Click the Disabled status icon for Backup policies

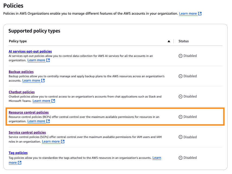(181, 76)
